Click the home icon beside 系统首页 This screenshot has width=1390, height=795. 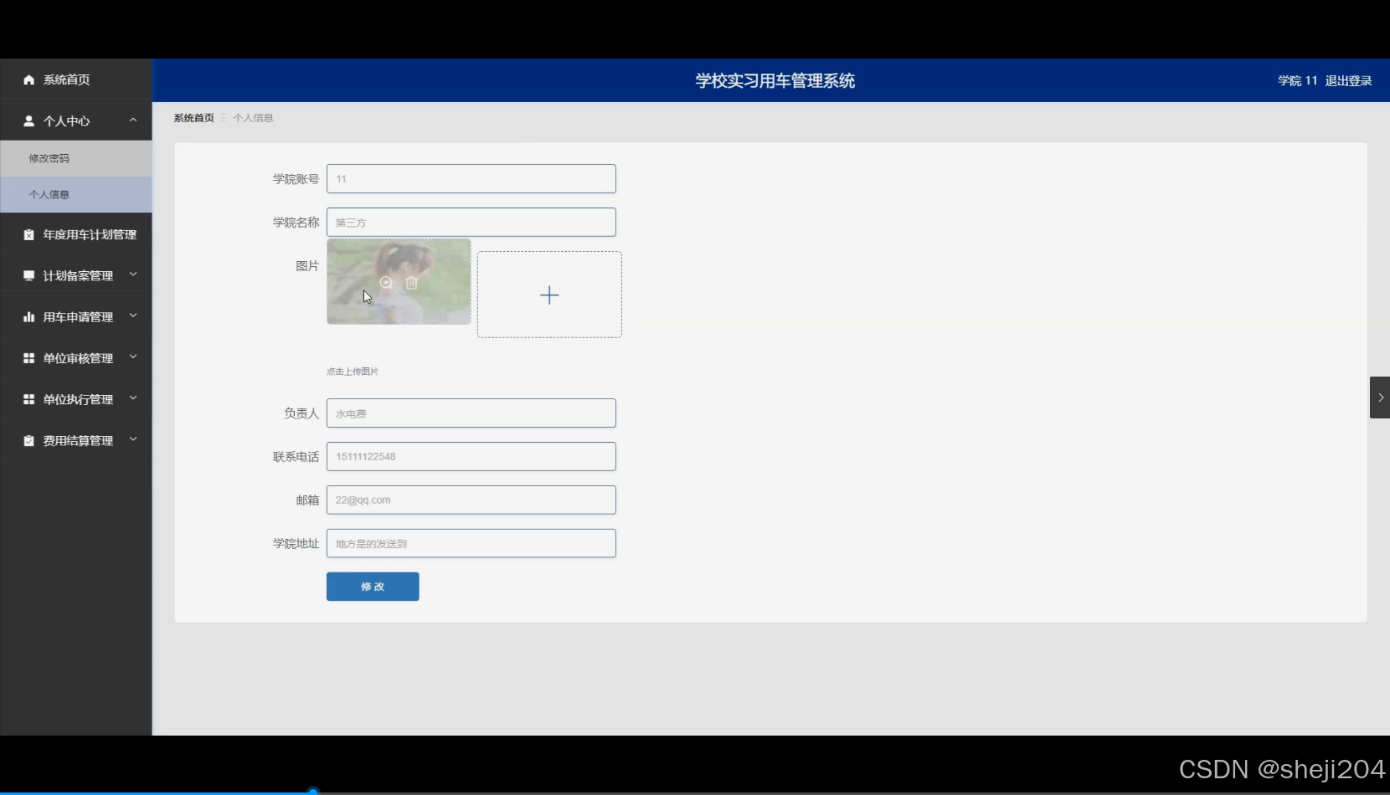coord(28,79)
